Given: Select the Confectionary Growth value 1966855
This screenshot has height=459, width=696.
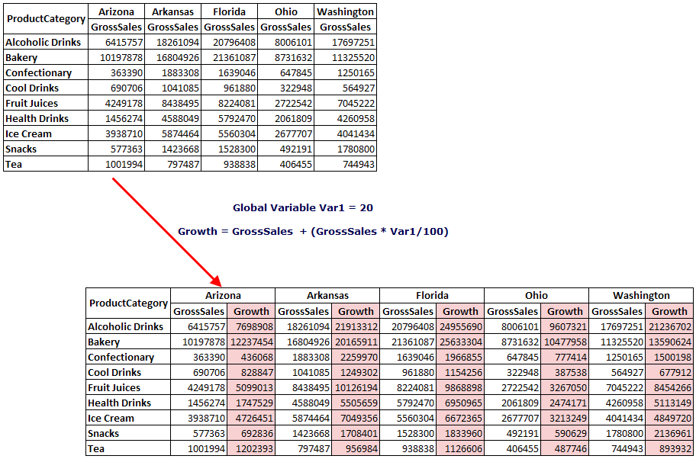Looking at the screenshot, I should [x=460, y=357].
